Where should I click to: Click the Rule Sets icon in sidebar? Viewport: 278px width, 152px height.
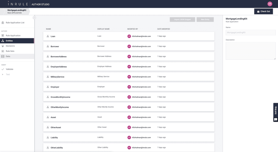(3, 51)
